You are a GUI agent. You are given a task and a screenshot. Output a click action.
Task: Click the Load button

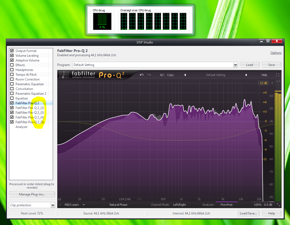coord(250,65)
